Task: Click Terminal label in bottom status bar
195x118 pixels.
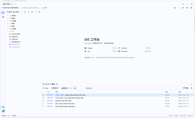Action: (x=190, y=116)
